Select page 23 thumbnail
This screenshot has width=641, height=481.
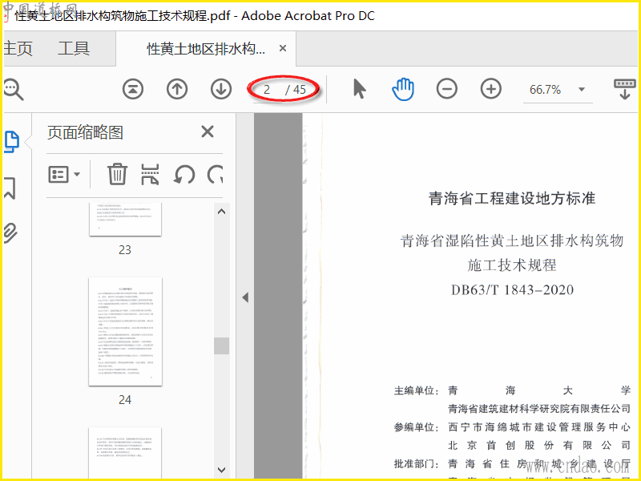click(126, 219)
